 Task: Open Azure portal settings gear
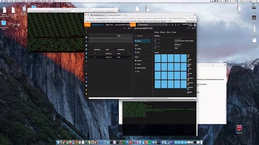click(x=172, y=25)
